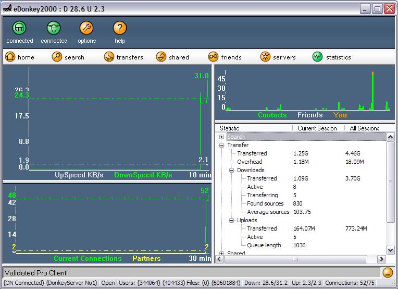Click the vertical scrollbar down arrow
Screen dimensions: 398x289
pyautogui.click(x=390, y=250)
